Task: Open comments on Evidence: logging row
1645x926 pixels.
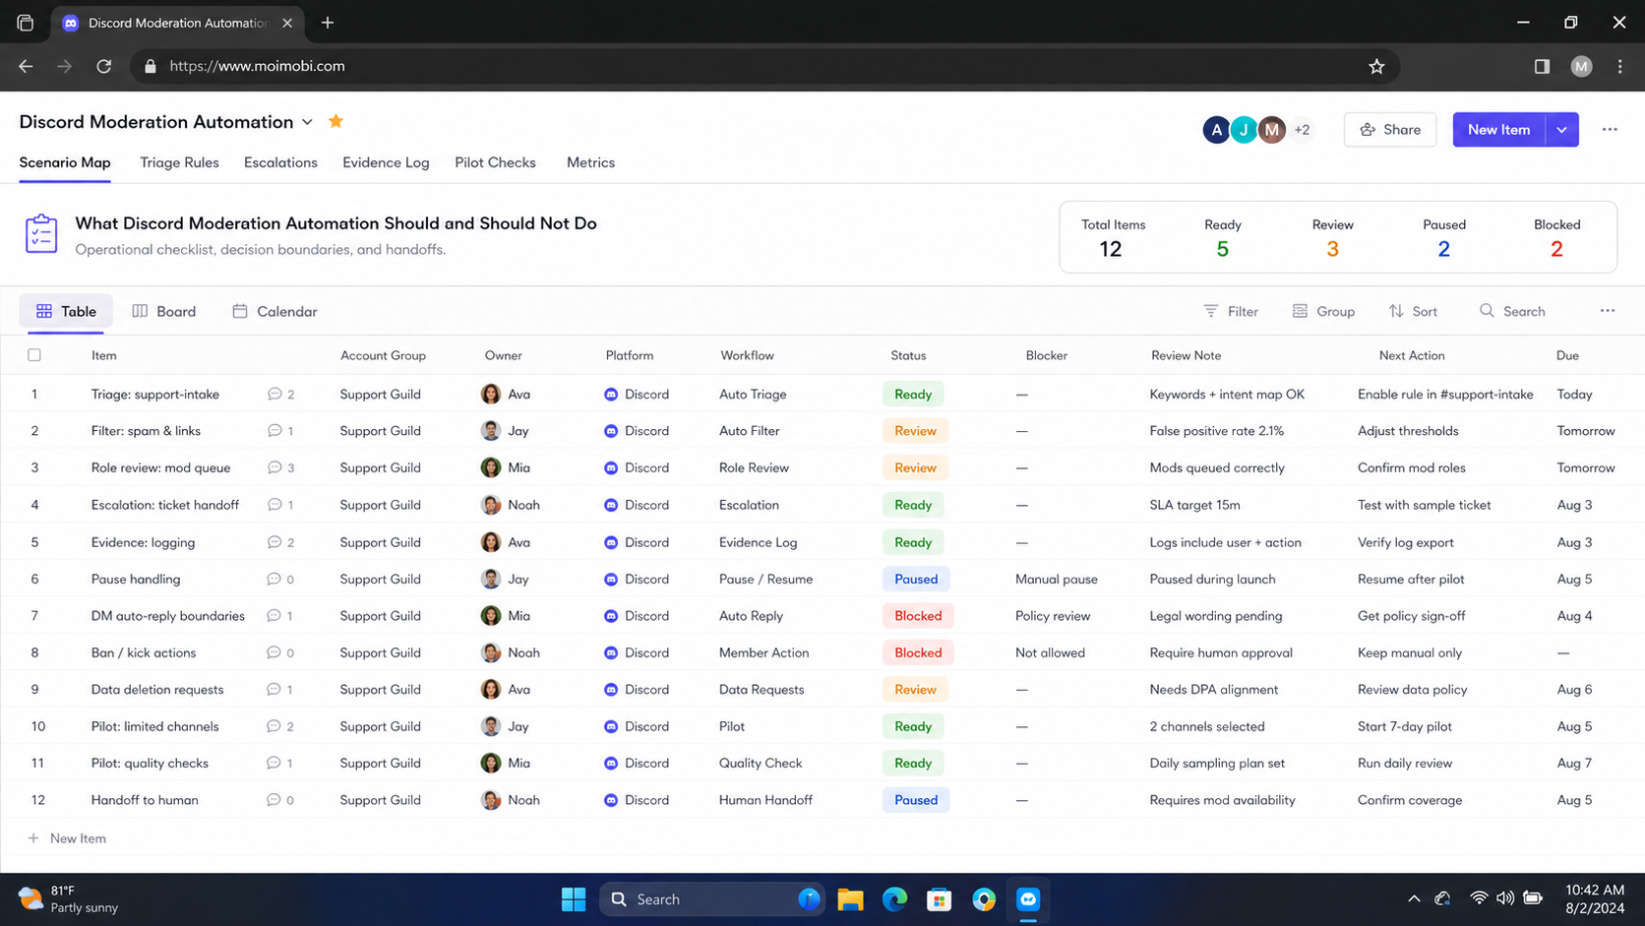Action: (280, 542)
